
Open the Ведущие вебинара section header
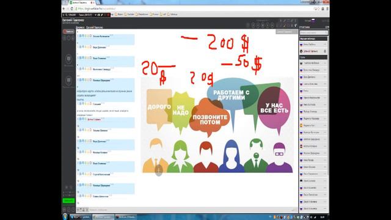click(313, 38)
